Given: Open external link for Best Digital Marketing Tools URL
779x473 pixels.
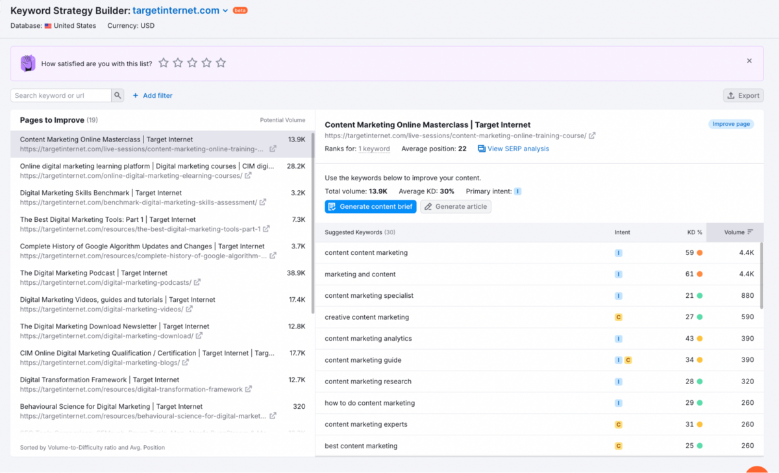Looking at the screenshot, I should click(267, 229).
